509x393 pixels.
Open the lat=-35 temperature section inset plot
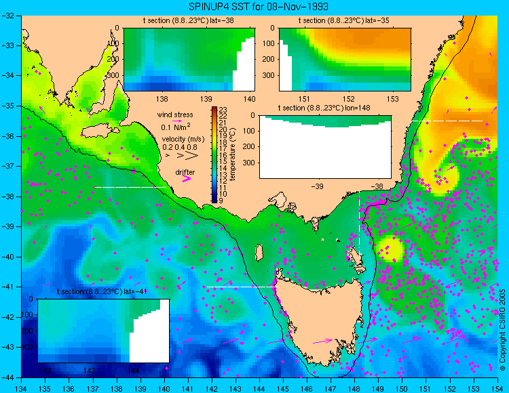pos(345,60)
